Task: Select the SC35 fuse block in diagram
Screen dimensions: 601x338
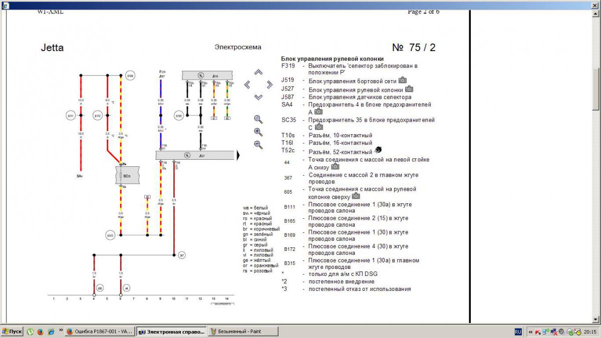Action: tap(127, 176)
